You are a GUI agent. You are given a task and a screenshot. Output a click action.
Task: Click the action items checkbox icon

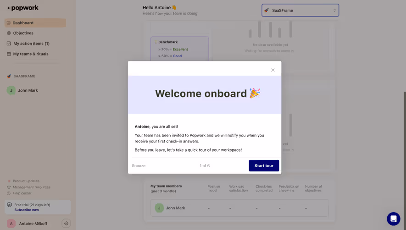9,44
